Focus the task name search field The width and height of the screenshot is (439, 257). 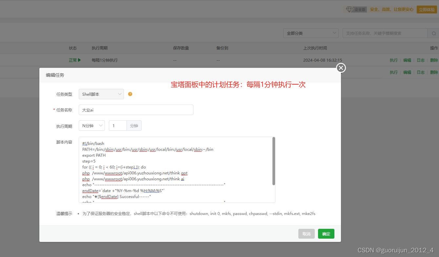coord(385,33)
